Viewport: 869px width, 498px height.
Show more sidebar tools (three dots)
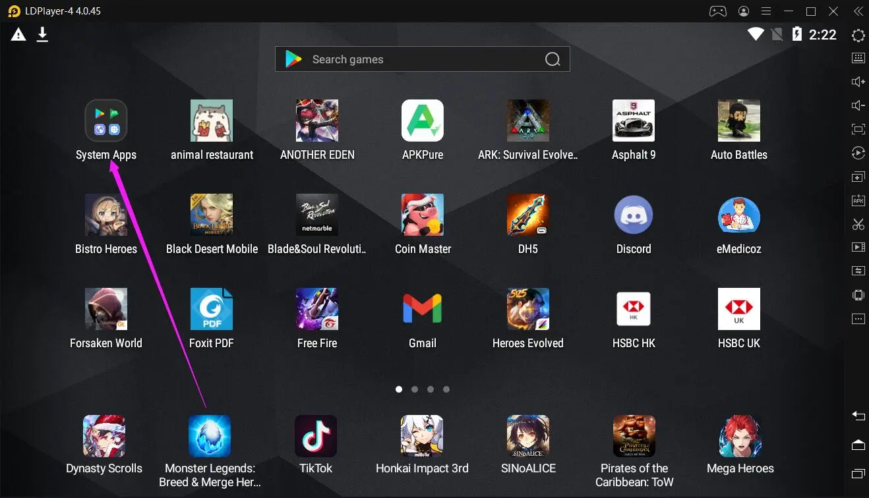click(x=858, y=319)
